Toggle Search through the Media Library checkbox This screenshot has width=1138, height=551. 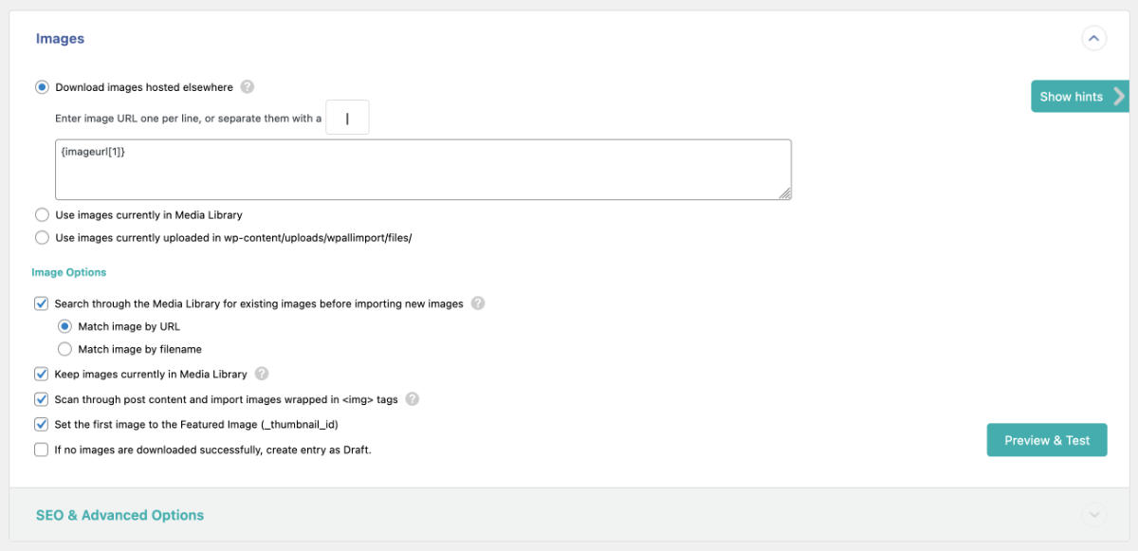(41, 303)
